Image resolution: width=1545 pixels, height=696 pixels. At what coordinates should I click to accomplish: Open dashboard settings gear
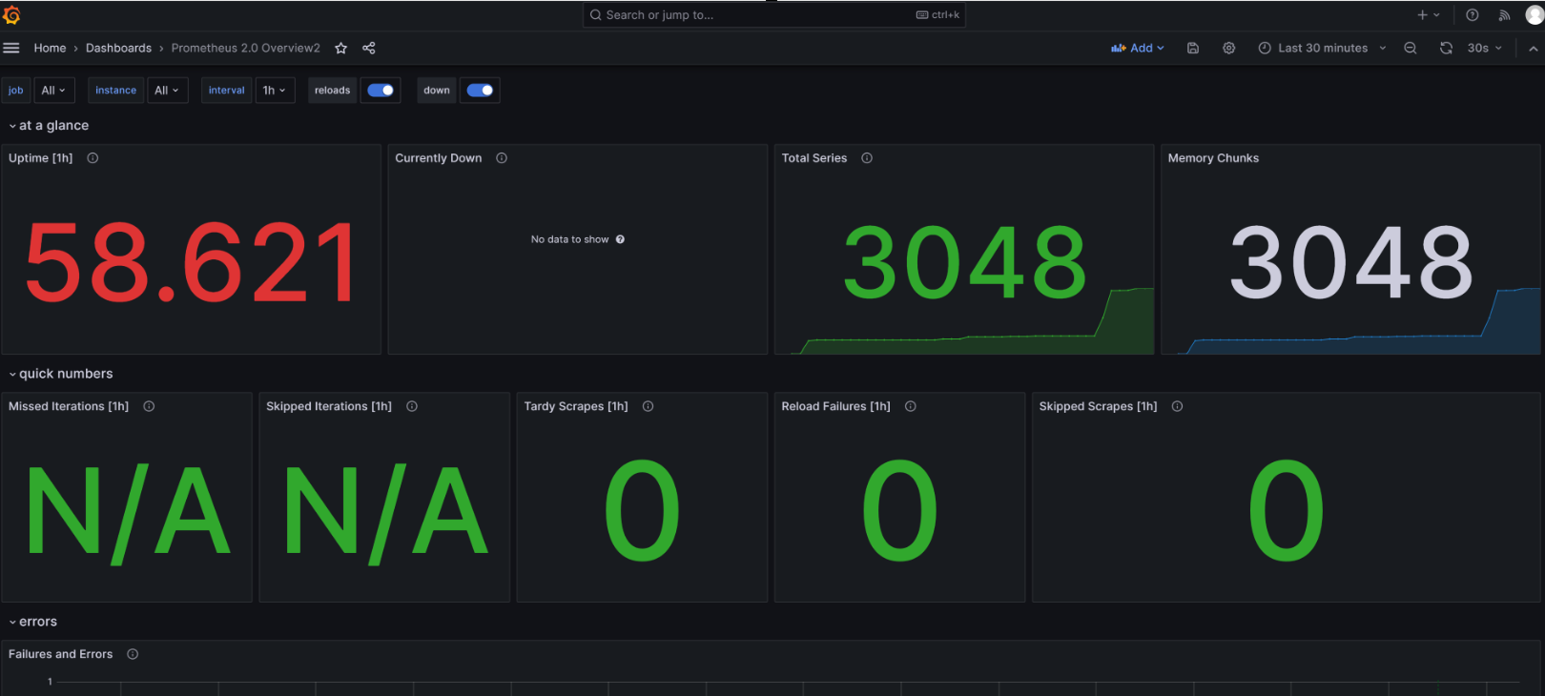click(x=1228, y=48)
